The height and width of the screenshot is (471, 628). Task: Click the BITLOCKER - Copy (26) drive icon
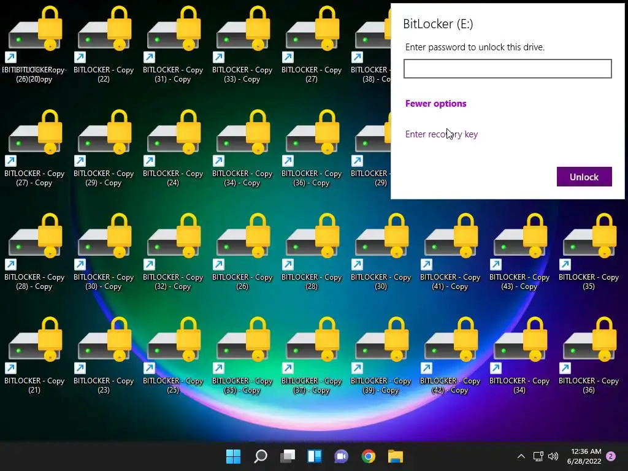tap(242, 251)
